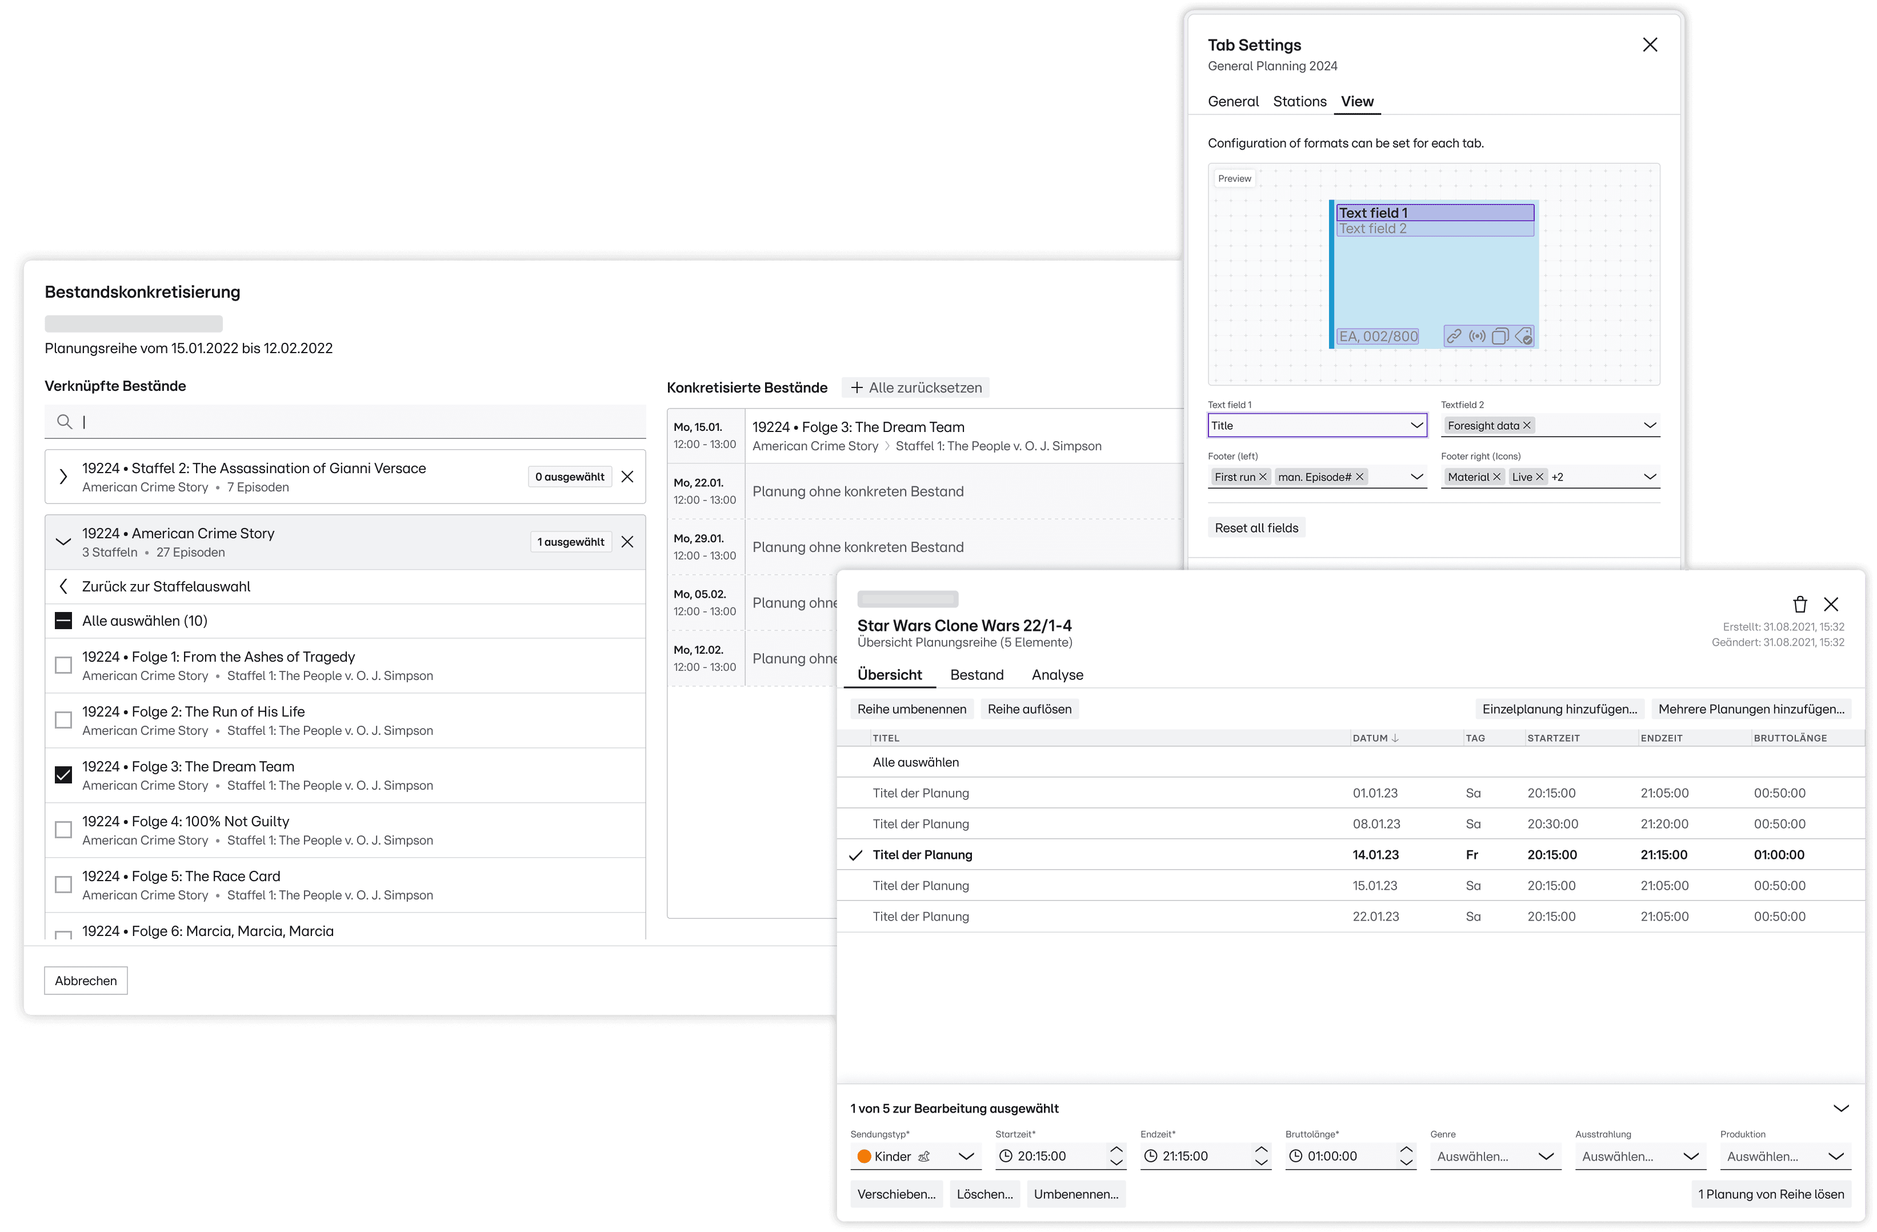The image size is (1877, 1232).
Task: Switch to the Stations tab
Action: [x=1299, y=102]
